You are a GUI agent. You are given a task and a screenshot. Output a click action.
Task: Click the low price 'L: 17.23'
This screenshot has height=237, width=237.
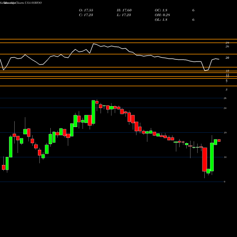tap(124, 15)
